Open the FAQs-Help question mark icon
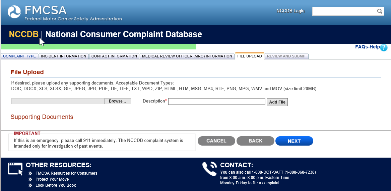391x191 pixels. (x=384, y=47)
